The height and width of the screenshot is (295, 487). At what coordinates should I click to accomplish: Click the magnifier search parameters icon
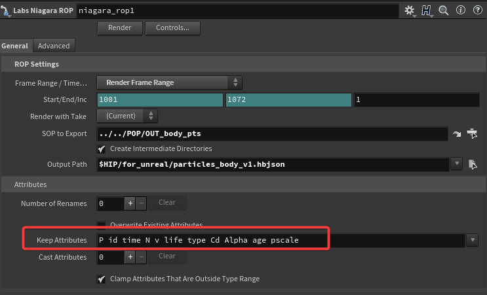click(444, 10)
